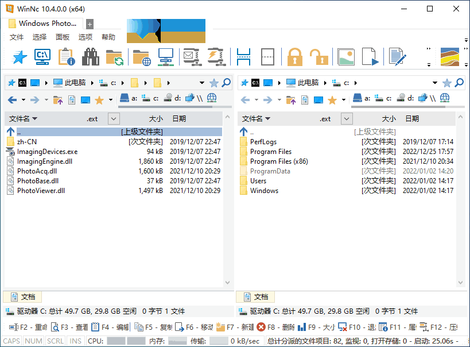Open the clipboard properties info tool
The width and height of the screenshot is (470, 347).
(x=66, y=57)
